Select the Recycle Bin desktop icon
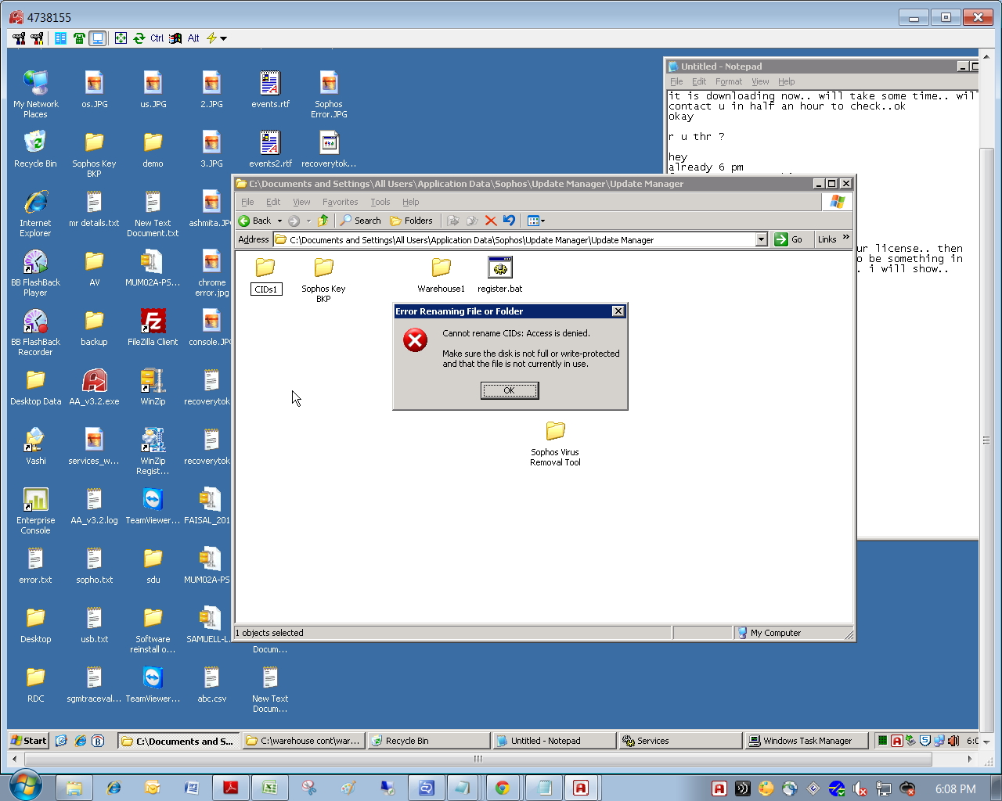 (35, 149)
